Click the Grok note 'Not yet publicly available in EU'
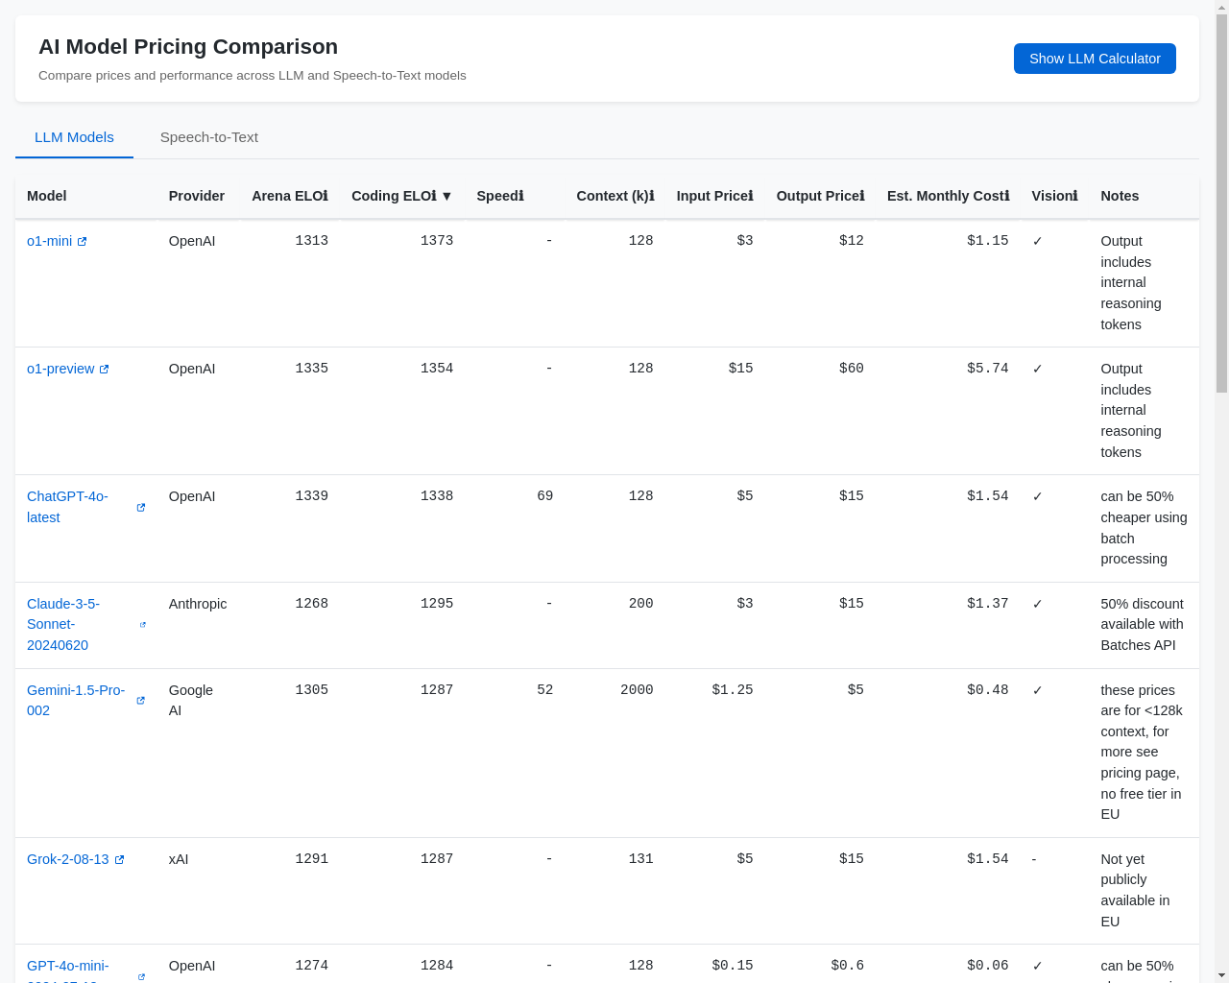The image size is (1229, 983). pyautogui.click(x=1135, y=891)
